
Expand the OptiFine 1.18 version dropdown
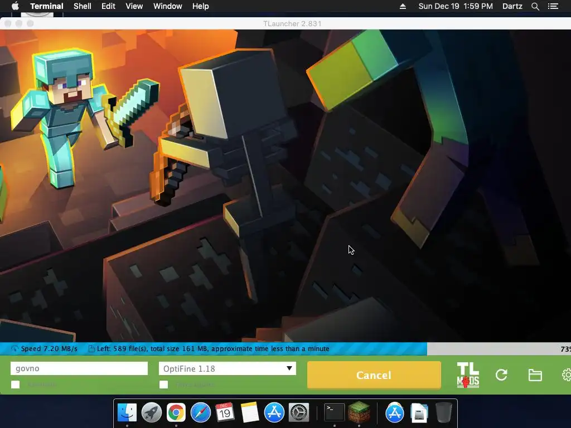[228, 368]
